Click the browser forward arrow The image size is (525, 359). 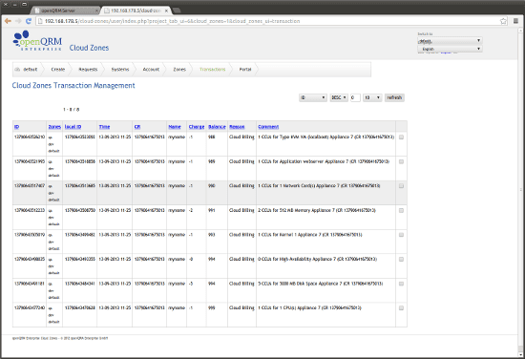click(18, 21)
